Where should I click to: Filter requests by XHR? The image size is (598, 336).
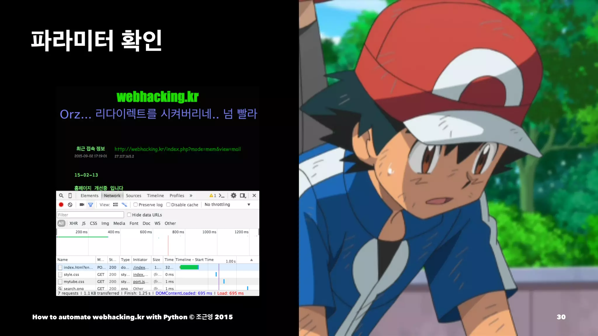74,223
